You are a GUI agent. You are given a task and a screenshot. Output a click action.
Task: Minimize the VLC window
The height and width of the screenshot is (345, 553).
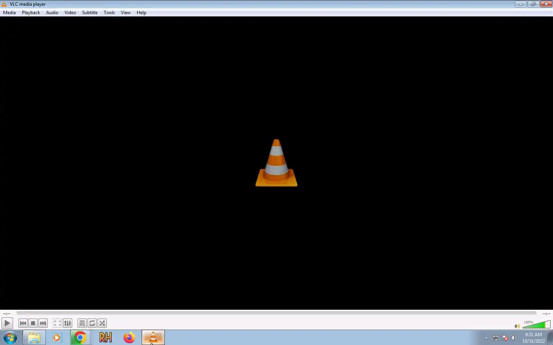(521, 4)
